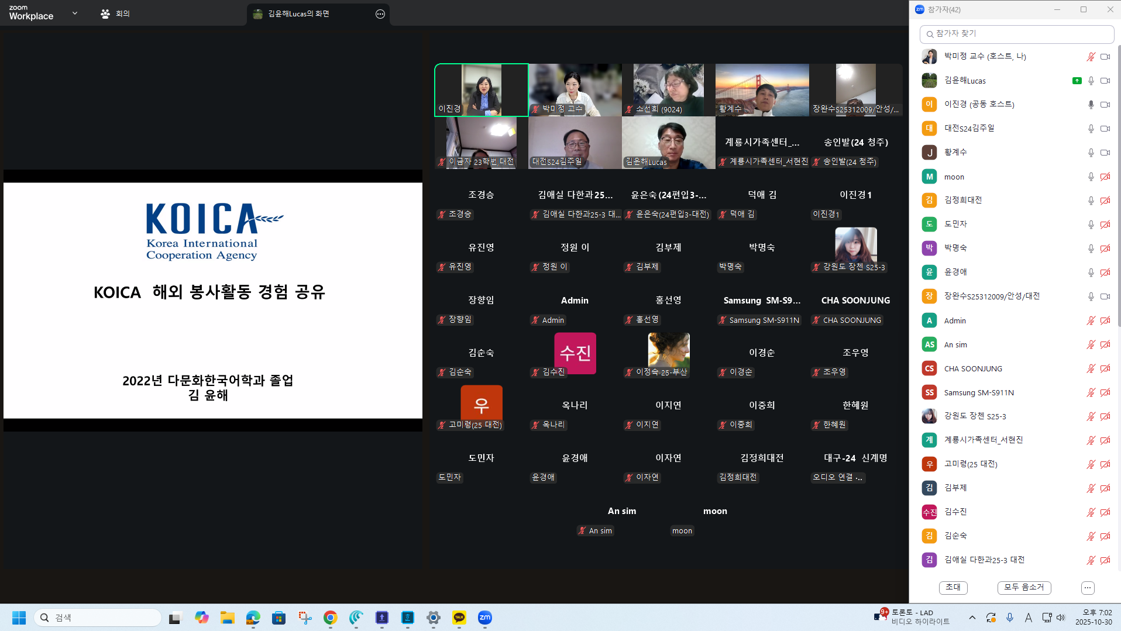Open the Zoom app from the taskbar
The image size is (1121, 631).
[485, 618]
